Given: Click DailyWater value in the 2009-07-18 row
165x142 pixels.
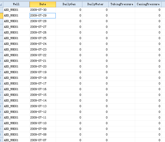Looking at the screenshot, I should pos(96,78).
